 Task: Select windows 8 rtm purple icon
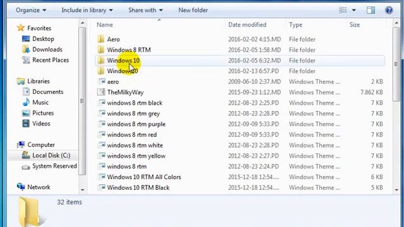tap(101, 124)
